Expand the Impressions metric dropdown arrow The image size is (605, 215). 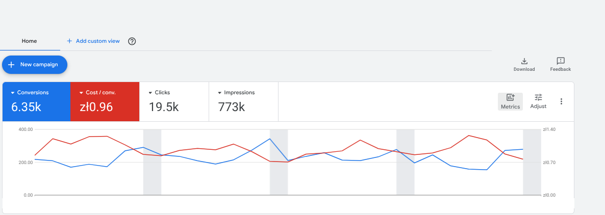pyautogui.click(x=219, y=93)
